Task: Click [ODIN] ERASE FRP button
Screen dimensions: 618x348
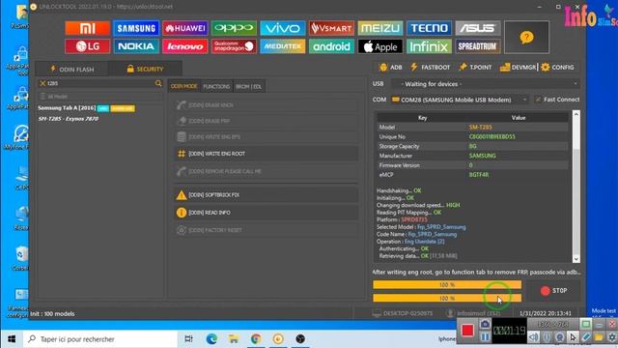Action: click(x=267, y=121)
